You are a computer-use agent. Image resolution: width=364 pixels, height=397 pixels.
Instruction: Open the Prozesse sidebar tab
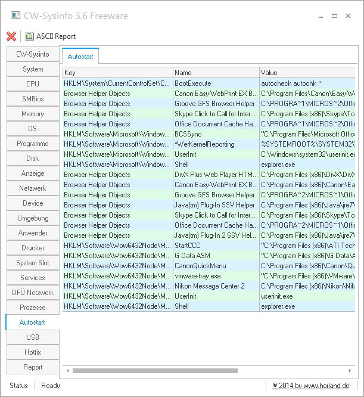pos(33,308)
